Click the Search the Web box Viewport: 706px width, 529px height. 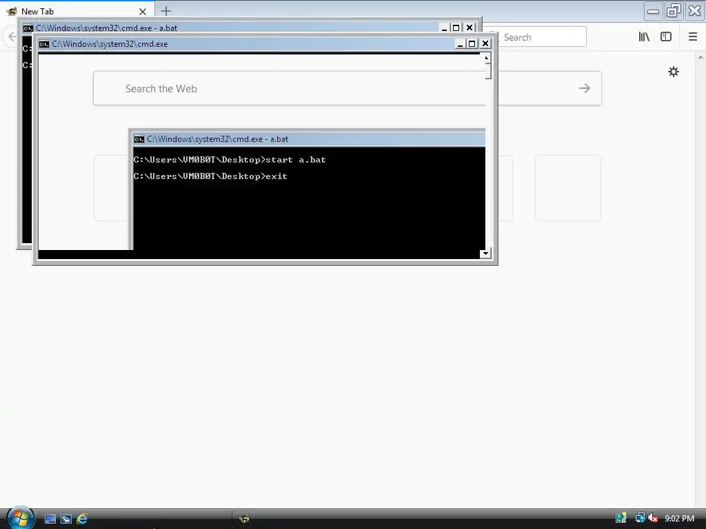[x=347, y=88]
